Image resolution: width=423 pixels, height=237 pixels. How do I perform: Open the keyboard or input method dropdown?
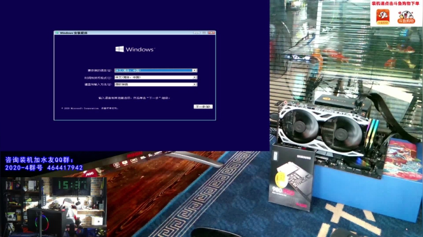156,84
